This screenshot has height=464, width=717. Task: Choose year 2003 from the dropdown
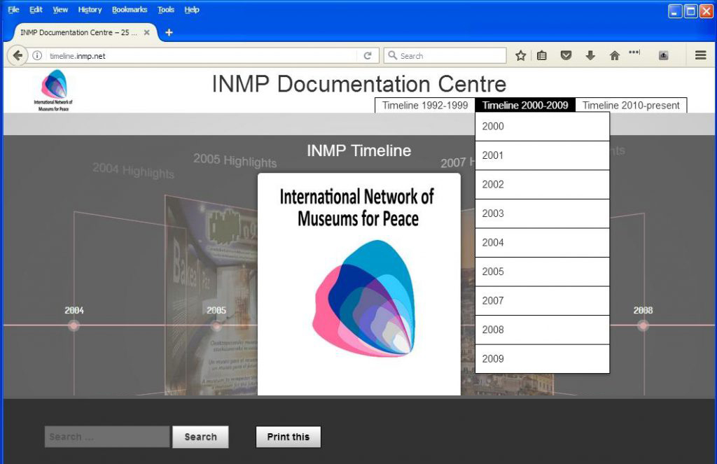click(543, 213)
